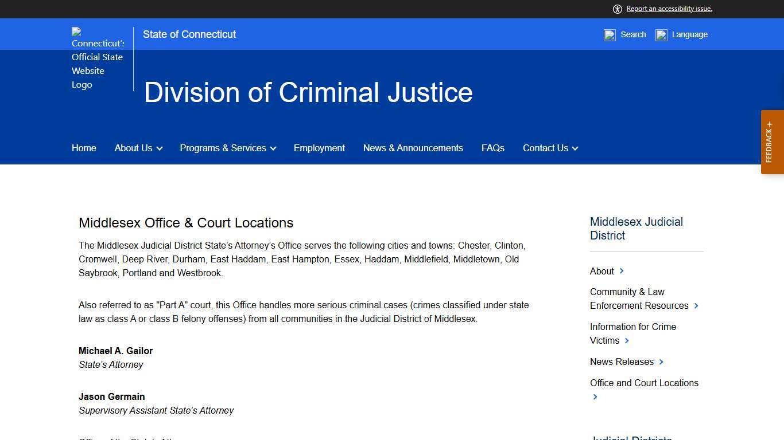The image size is (784, 440).
Task: Open the Programs & Services dropdown
Action: tap(227, 148)
